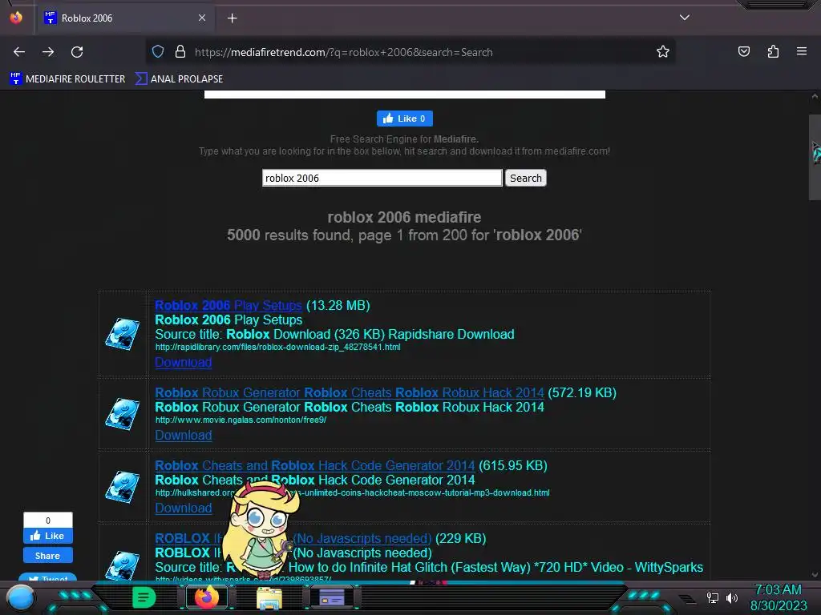The image size is (821, 615).
Task: Click Download under Hack Code Generator result
Action: pos(184,508)
